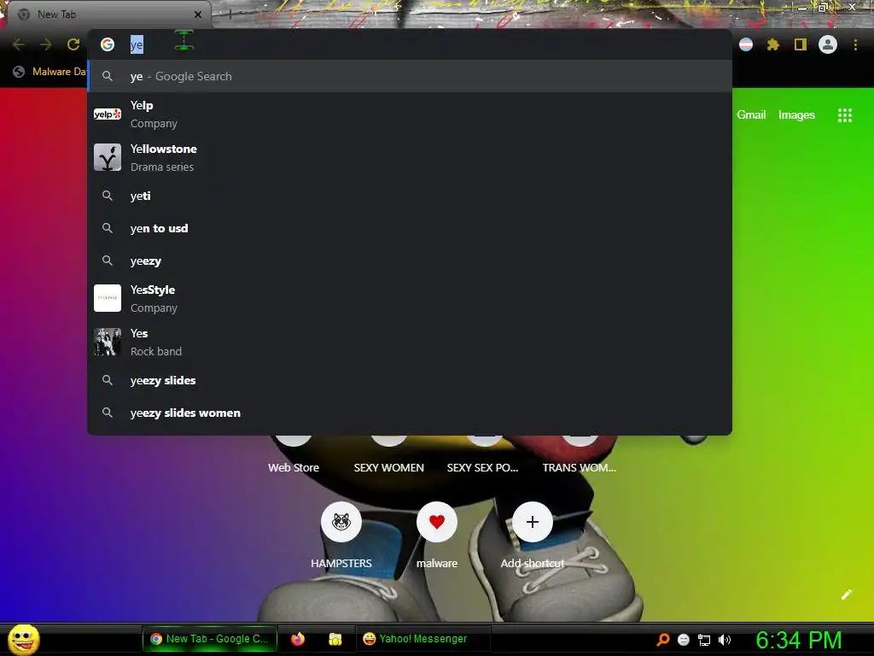Open the side panel icon
The image size is (874, 656).
point(801,44)
